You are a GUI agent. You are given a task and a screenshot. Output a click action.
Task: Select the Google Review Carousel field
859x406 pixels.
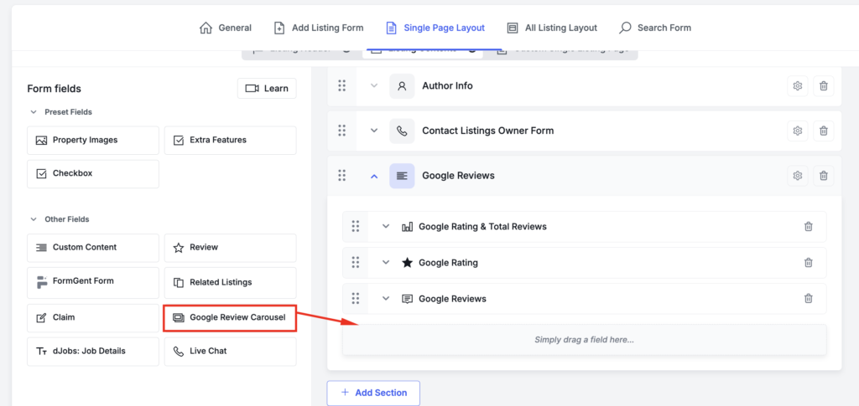click(230, 317)
